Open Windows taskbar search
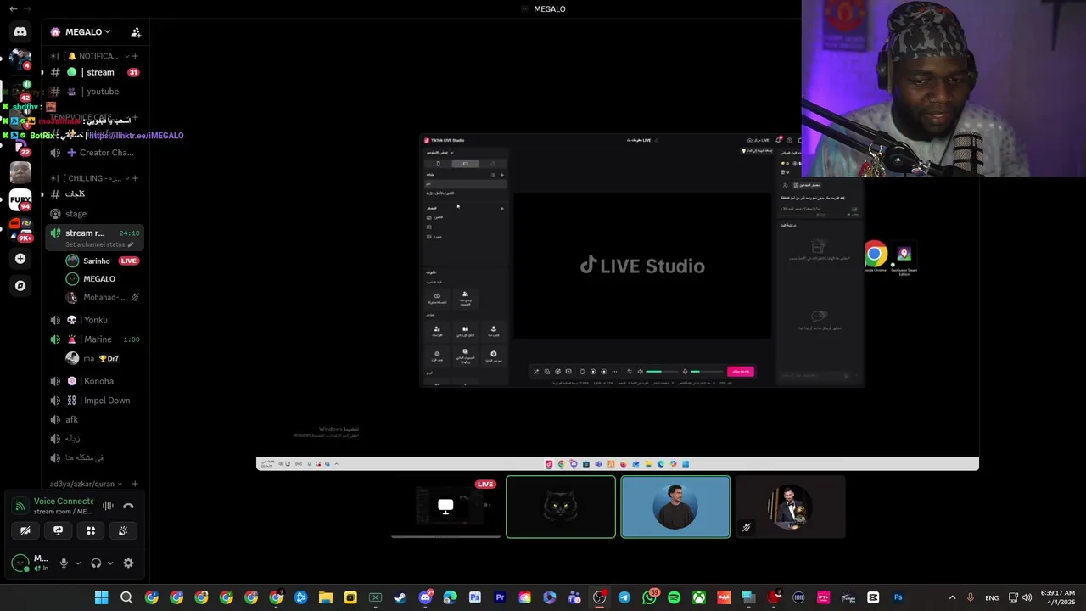 [126, 597]
